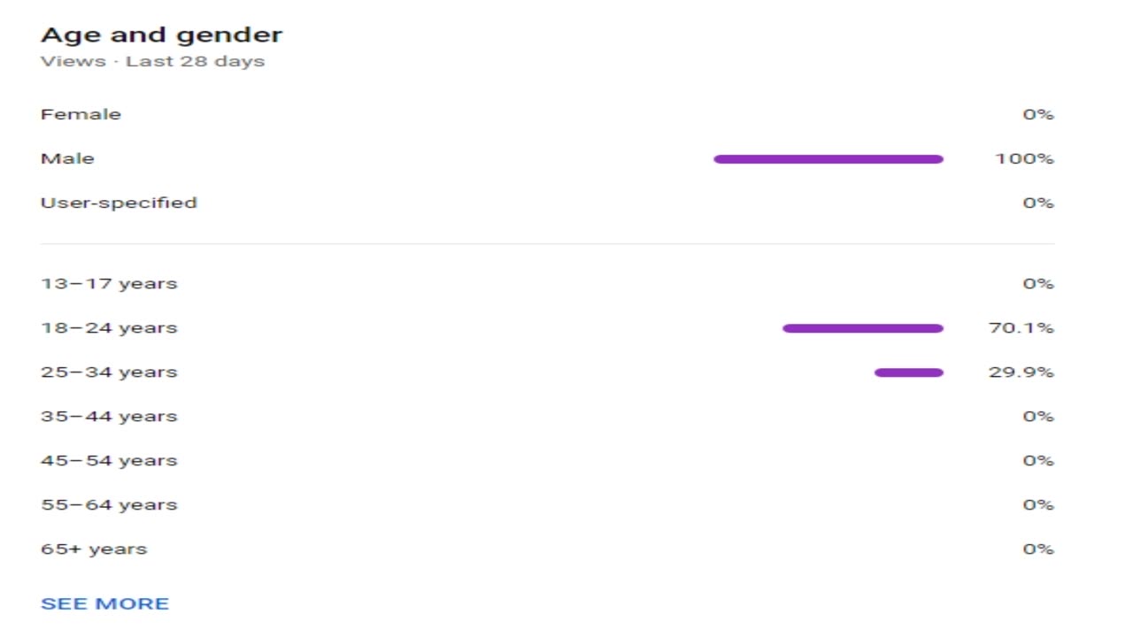This screenshot has width=1133, height=637.
Task: Click the 100% value for Male
Action: coord(1024,158)
